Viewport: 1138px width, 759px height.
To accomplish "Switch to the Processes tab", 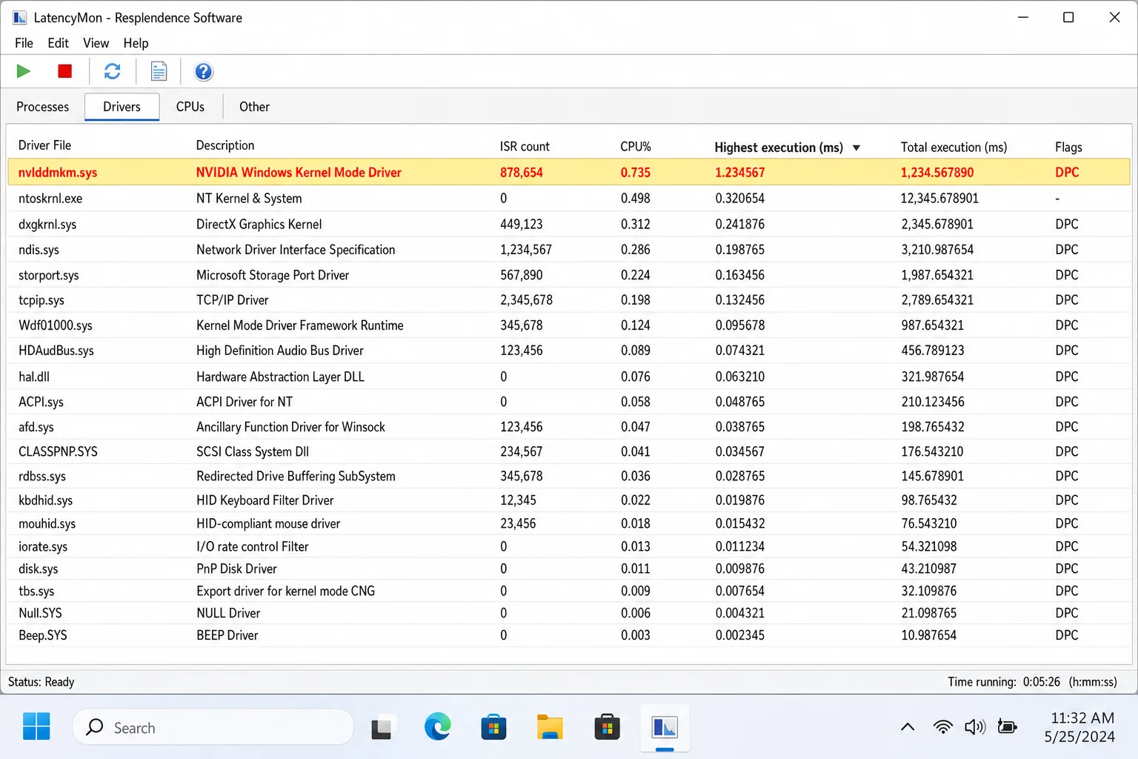I will click(x=42, y=107).
